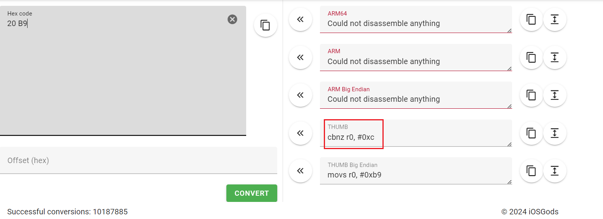603x219 pixels.
Task: Copy the ARM Big Endian output
Action: [531, 95]
